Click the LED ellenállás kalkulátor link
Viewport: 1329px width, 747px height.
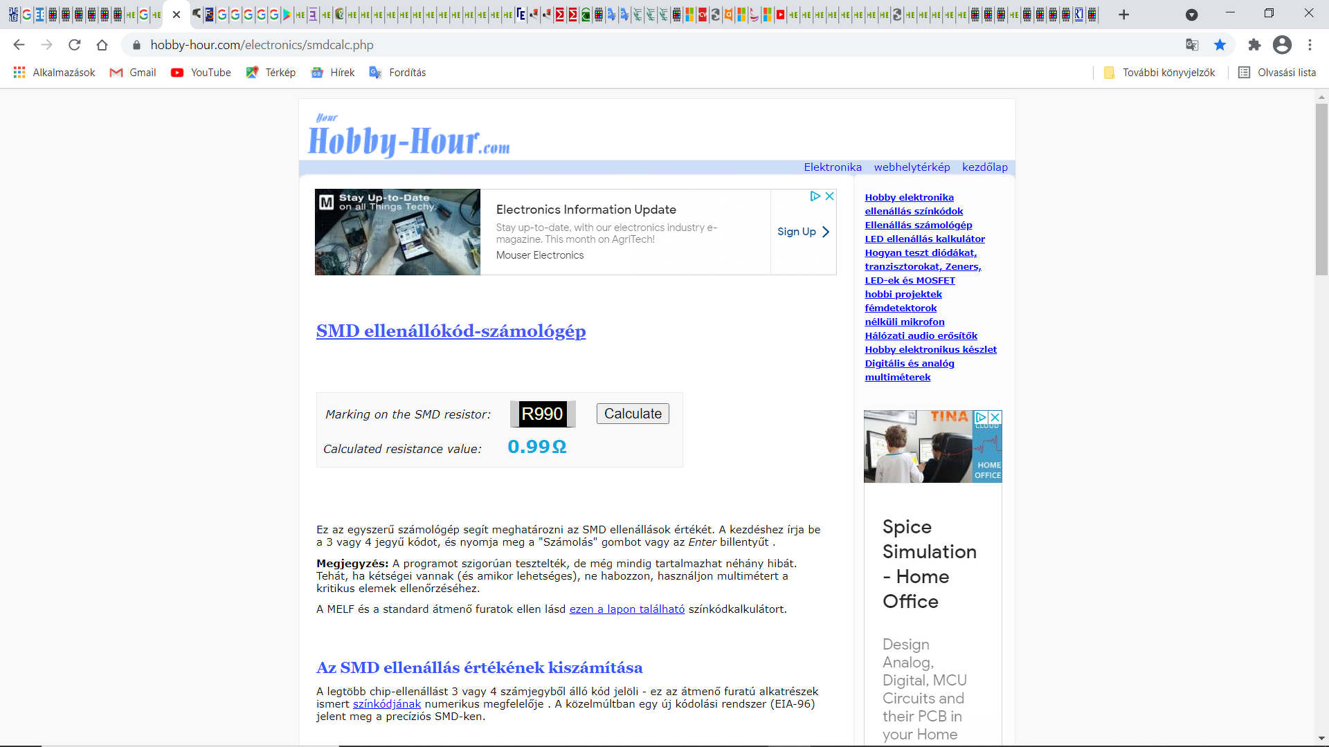[x=925, y=239]
